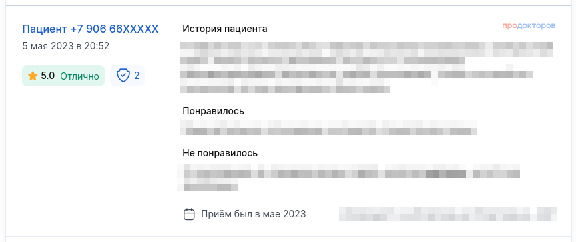Click the calendar icon beside the appointment date
576x242 pixels.
pyautogui.click(x=189, y=214)
